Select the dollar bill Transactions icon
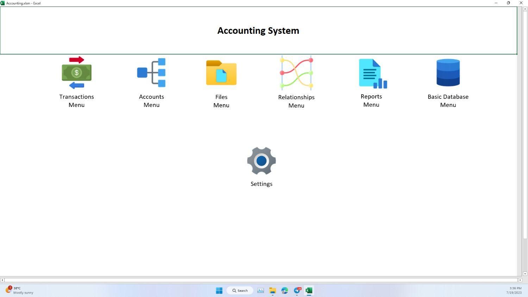Viewport: 528px width, 297px height. point(76,72)
